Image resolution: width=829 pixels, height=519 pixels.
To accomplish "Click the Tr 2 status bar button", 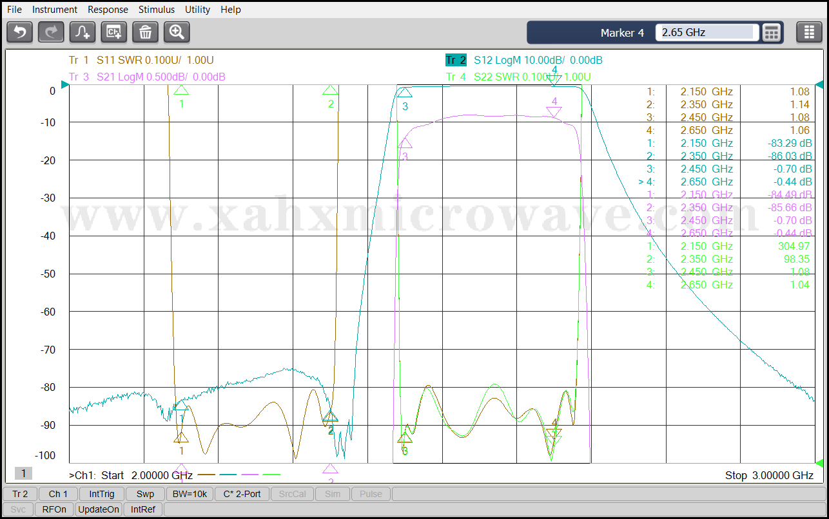I will (20, 494).
